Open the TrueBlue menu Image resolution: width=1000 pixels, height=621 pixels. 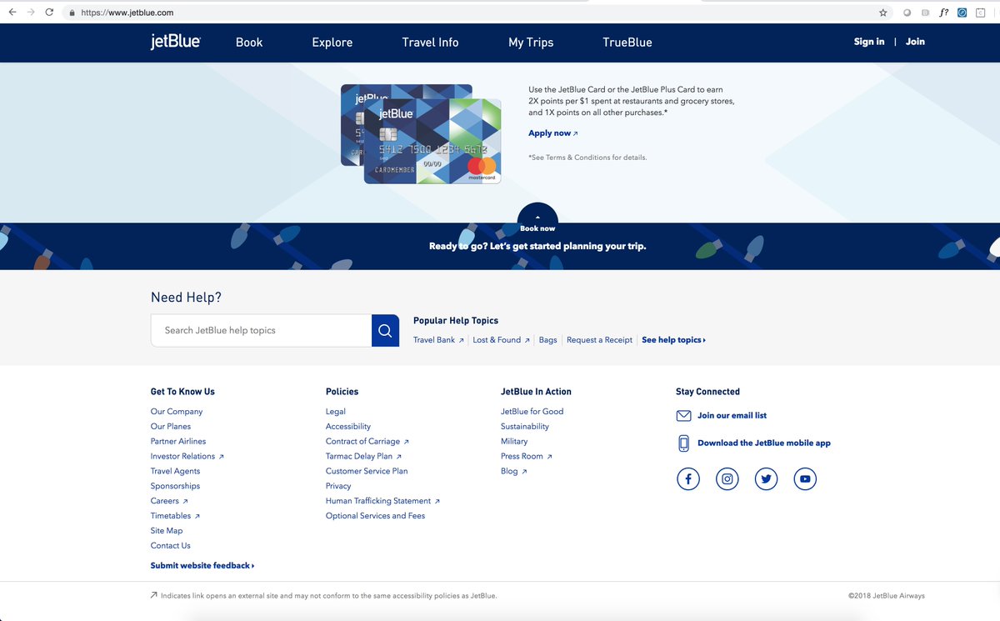(x=627, y=43)
